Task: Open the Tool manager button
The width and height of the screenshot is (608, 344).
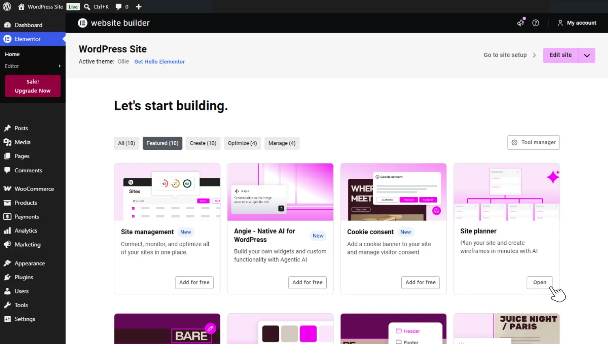Action: tap(533, 142)
